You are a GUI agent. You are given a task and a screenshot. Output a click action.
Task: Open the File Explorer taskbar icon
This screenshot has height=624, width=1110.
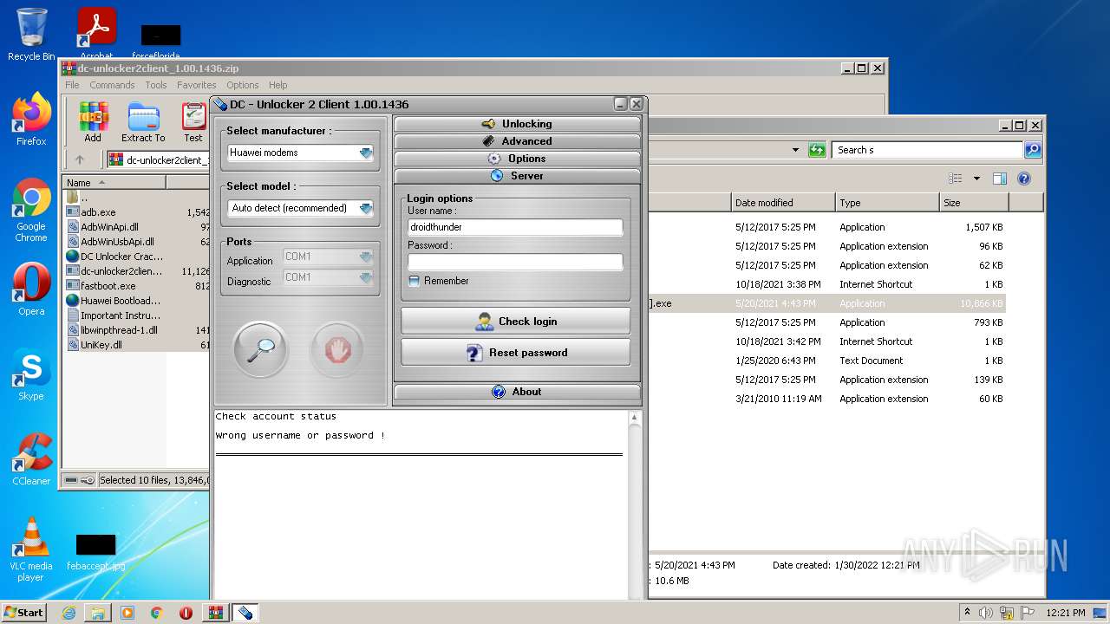pyautogui.click(x=98, y=613)
